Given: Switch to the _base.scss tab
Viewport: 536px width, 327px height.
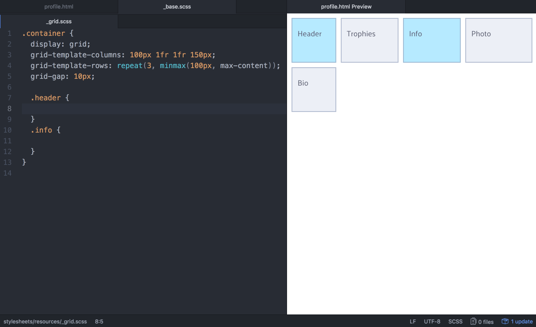Looking at the screenshot, I should (x=176, y=7).
